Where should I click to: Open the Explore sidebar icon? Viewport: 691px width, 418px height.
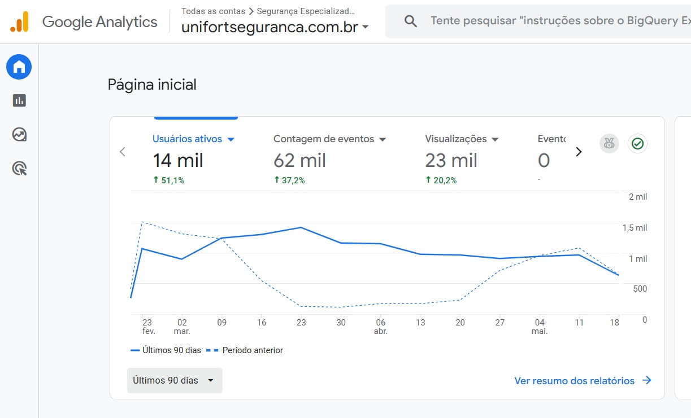[19, 134]
